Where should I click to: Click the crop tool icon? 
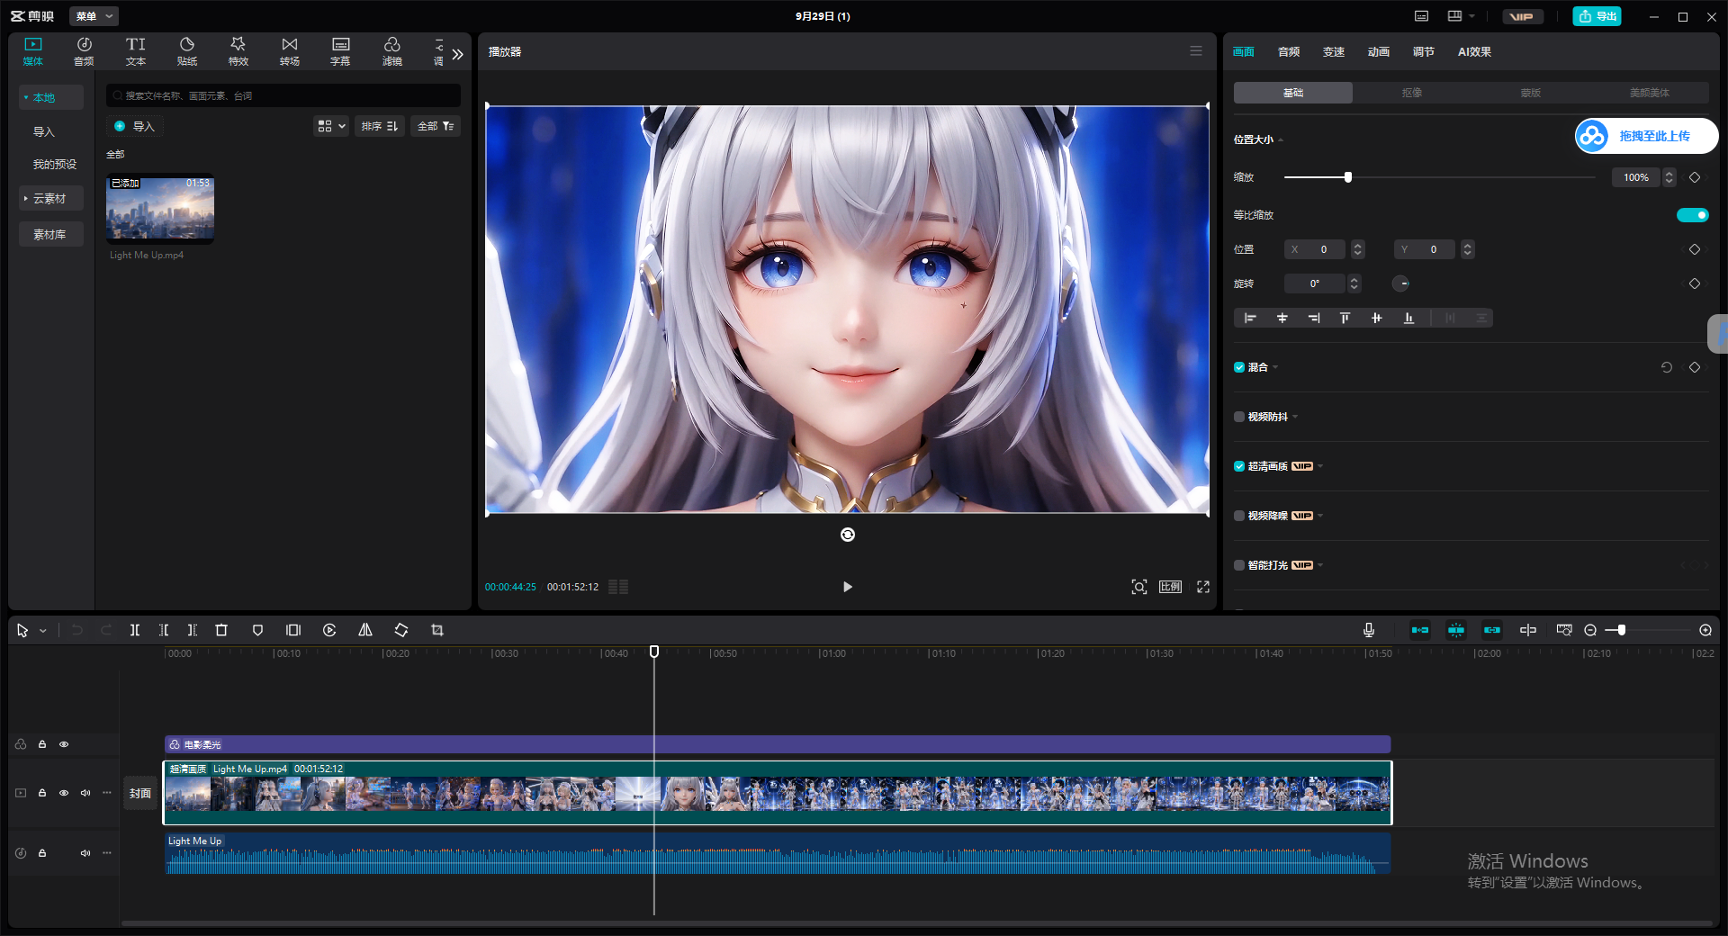[437, 630]
